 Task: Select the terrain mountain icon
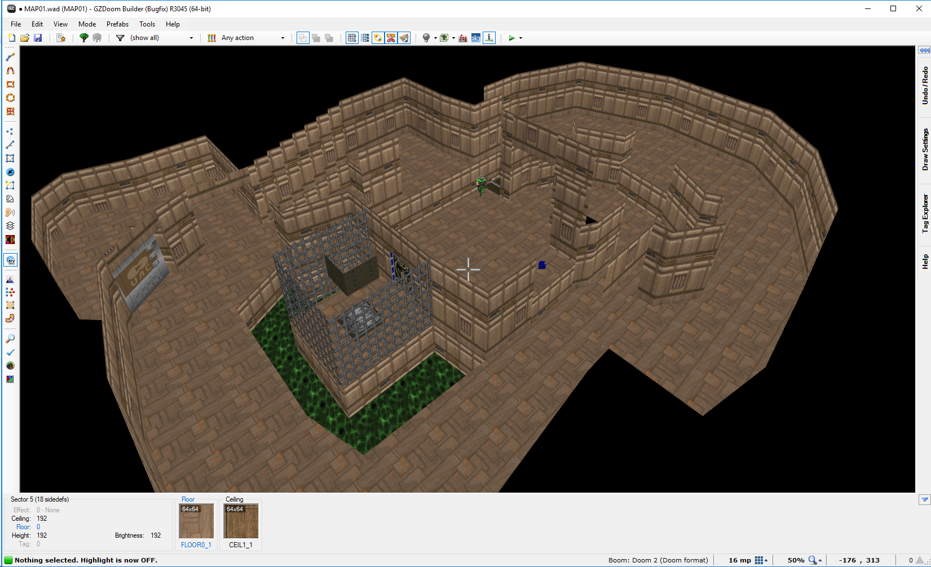[10, 279]
